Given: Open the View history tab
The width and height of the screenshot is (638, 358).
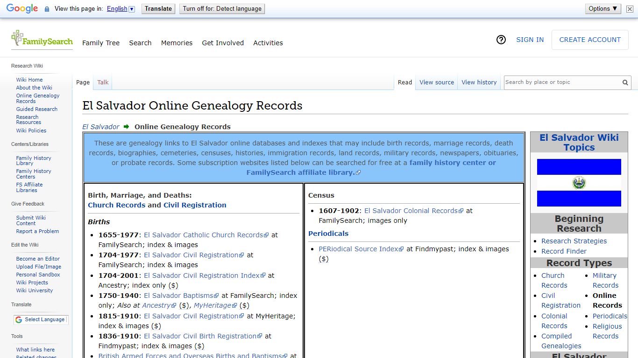Looking at the screenshot, I should [479, 83].
